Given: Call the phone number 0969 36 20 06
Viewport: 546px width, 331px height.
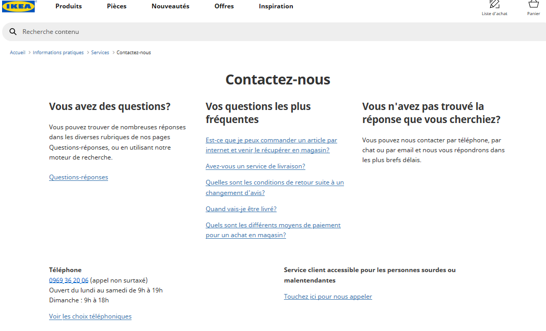Looking at the screenshot, I should (x=68, y=280).
